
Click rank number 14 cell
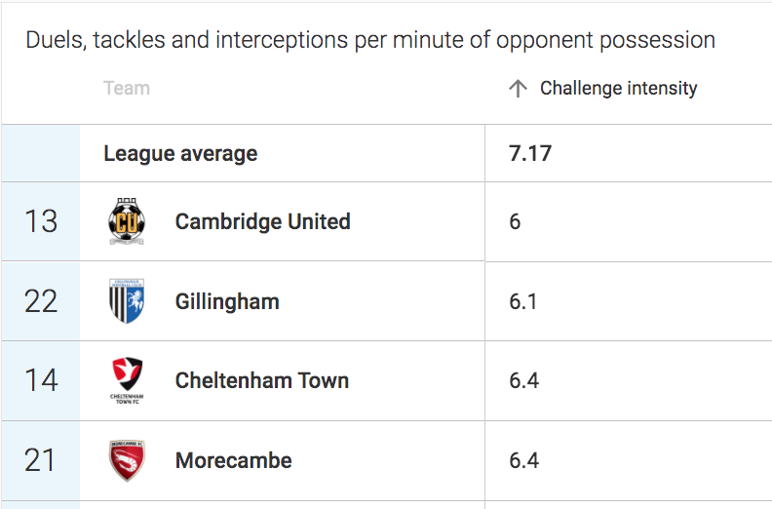pos(41,380)
